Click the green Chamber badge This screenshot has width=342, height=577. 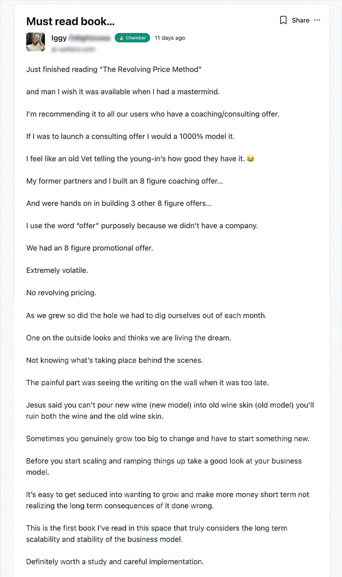[x=132, y=38]
